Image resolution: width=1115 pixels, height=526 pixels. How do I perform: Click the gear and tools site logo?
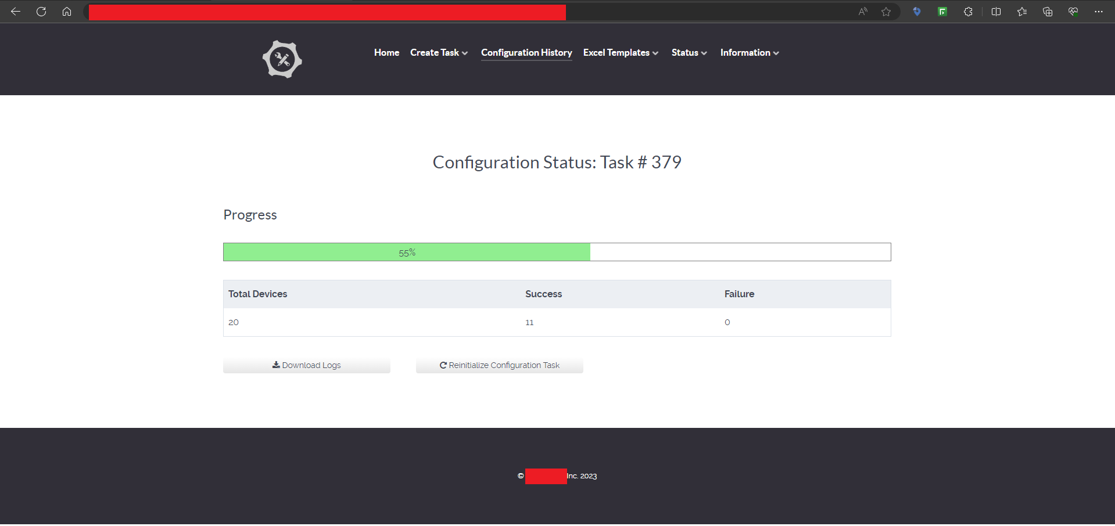(x=282, y=59)
